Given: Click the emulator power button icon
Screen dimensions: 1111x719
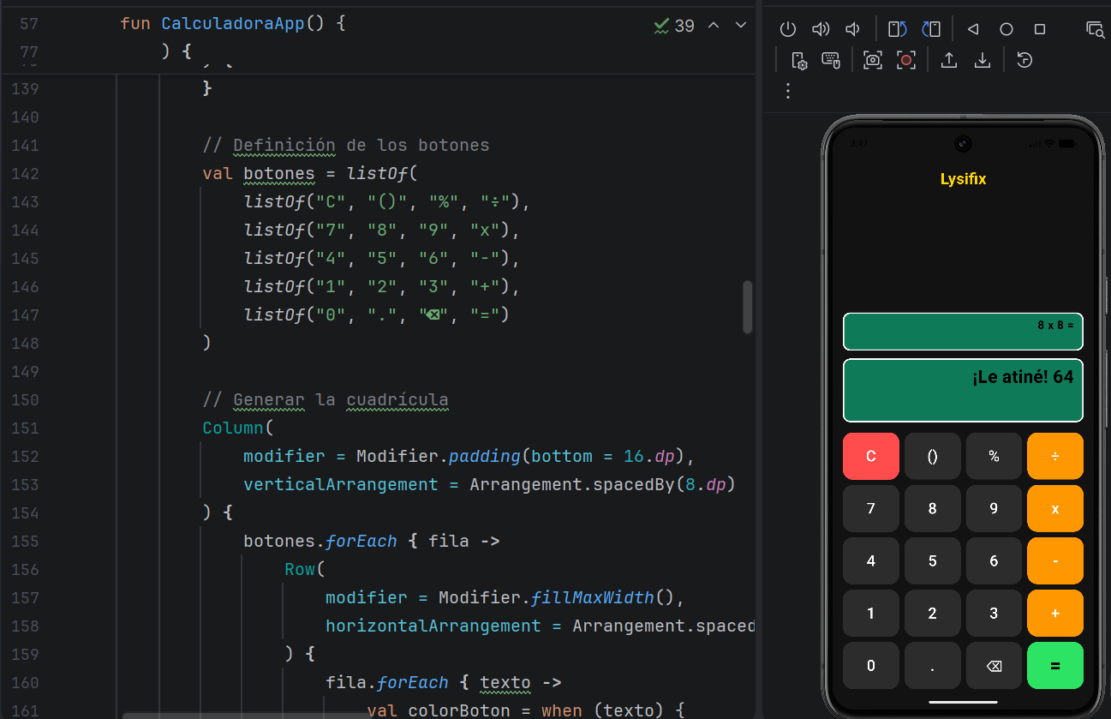Looking at the screenshot, I should 788,29.
